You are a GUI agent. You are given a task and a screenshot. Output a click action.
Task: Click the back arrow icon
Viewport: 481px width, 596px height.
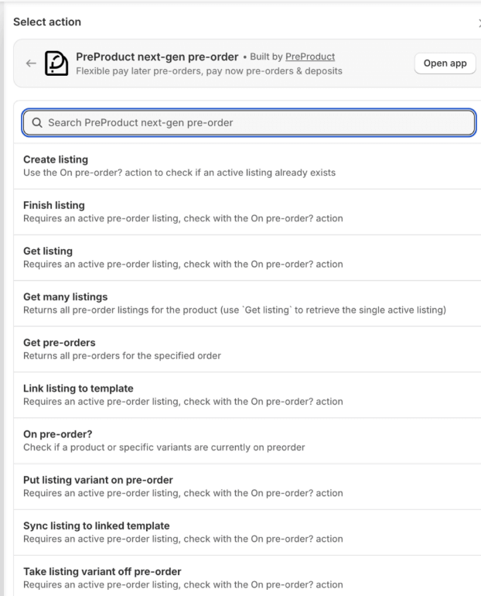point(31,63)
